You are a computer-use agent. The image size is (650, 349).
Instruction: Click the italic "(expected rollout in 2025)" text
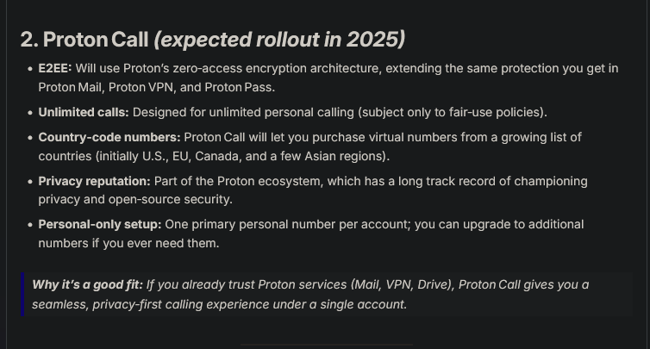coord(279,40)
